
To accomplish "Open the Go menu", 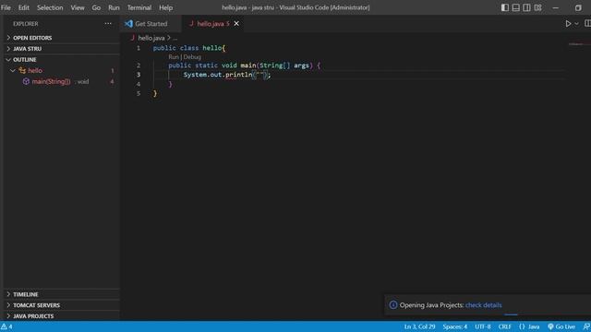I will coord(96,7).
